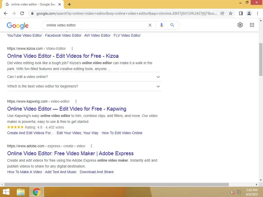
Task: Click Chrome icon in taskbar
Action: click(x=36, y=192)
